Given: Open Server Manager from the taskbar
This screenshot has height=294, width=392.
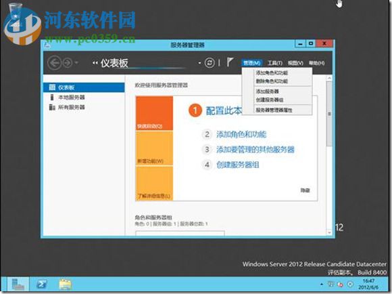Looking at the screenshot, I should click(18, 285).
